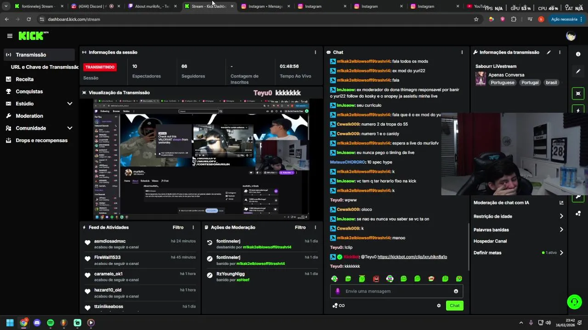Open Palavras banidas settings arrow
Viewport: 588px width, 330px height.
(x=561, y=230)
